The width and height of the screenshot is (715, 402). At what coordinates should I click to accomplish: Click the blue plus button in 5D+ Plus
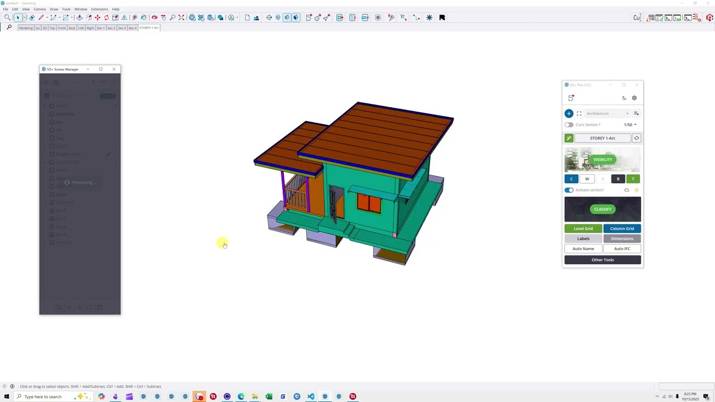point(569,113)
